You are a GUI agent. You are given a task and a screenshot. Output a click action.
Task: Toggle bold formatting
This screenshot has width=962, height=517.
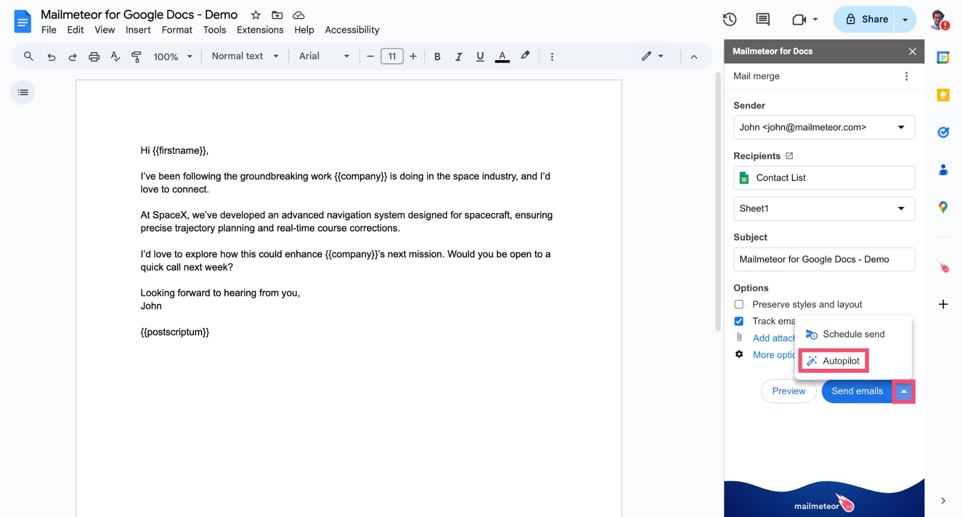[437, 57]
